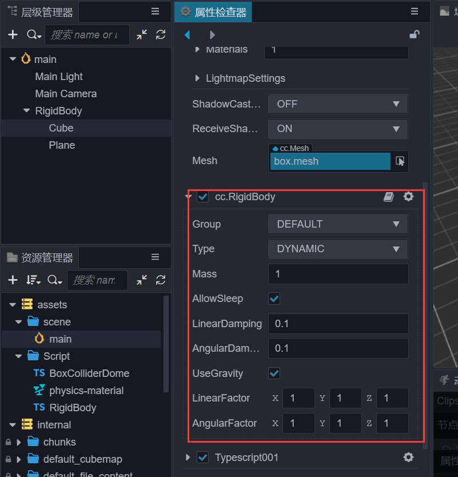Viewport: 458px width, 477px height.
Task: Open the cc.RigidBody component settings gear
Action: [408, 196]
